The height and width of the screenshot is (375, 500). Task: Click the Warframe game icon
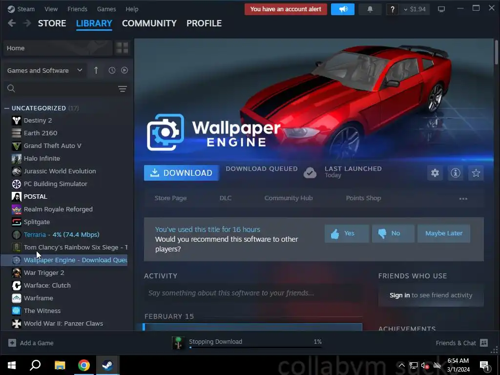point(16,298)
